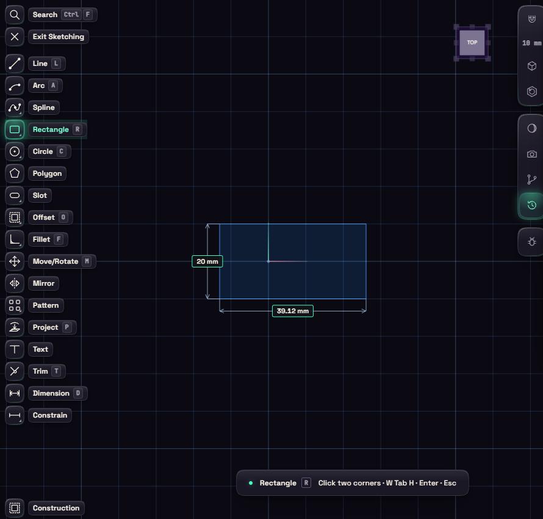Select the Move/Rotate arrows icon
Screen dimensions: 543x519
point(15,261)
